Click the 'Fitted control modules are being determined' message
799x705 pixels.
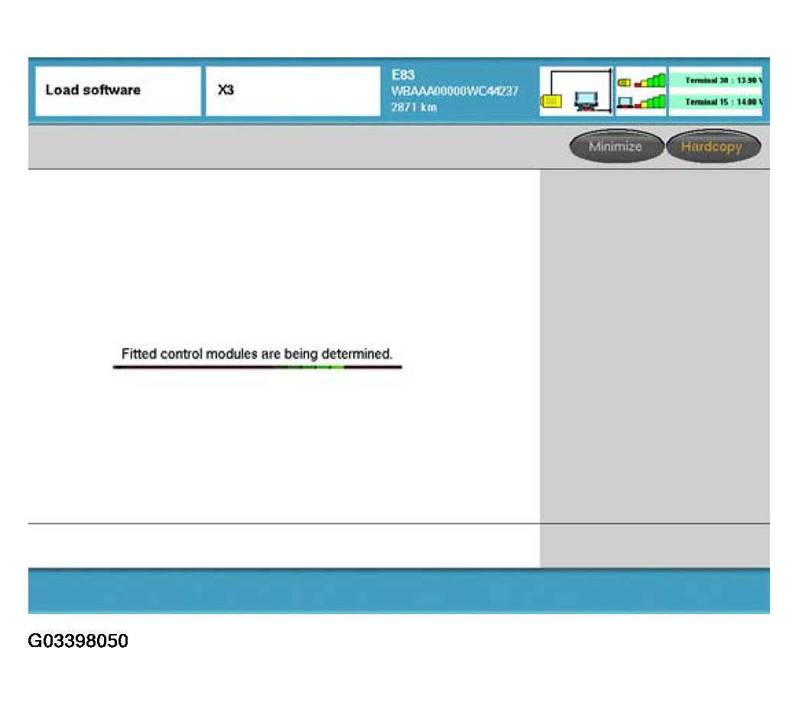click(257, 354)
